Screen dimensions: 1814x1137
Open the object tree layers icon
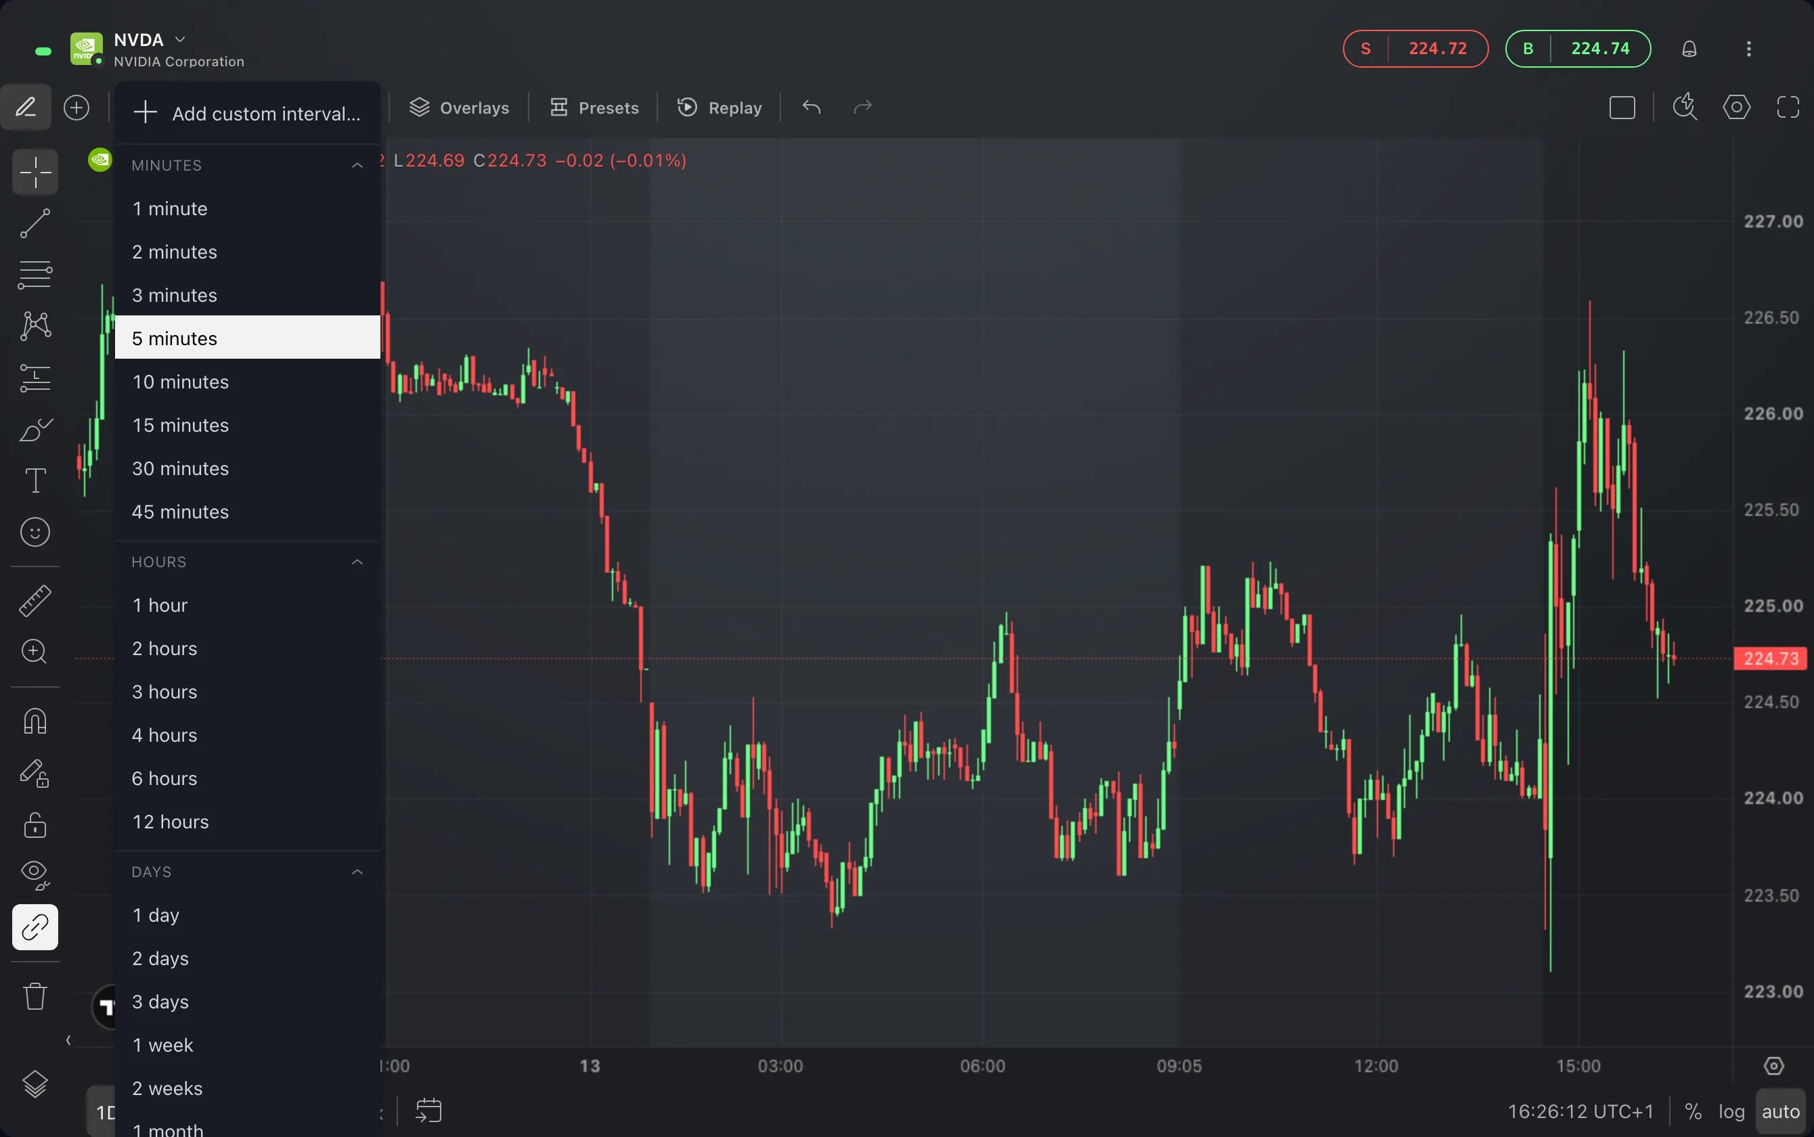(35, 1084)
